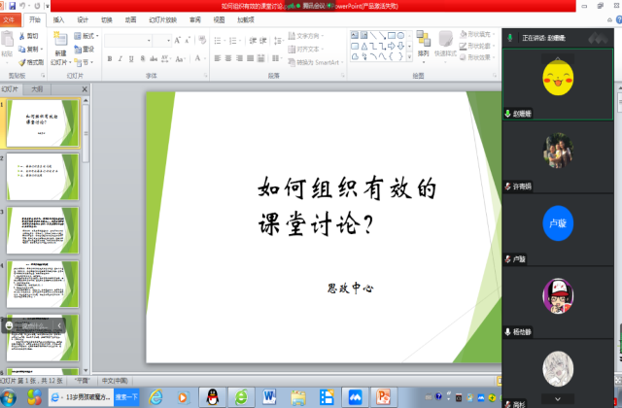
Task: Expand the Layout (版式) dropdown
Action: (87, 36)
